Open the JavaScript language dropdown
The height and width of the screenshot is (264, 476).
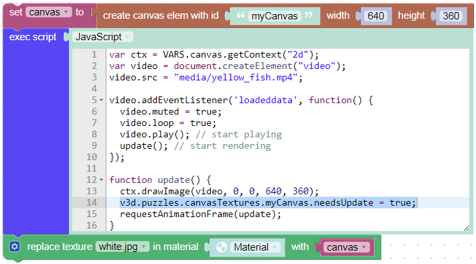point(102,37)
